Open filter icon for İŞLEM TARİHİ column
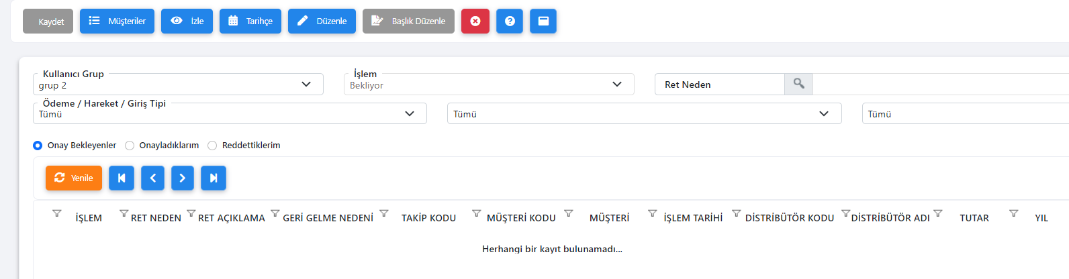Screen dimensions: 1069x279 [x=653, y=213]
